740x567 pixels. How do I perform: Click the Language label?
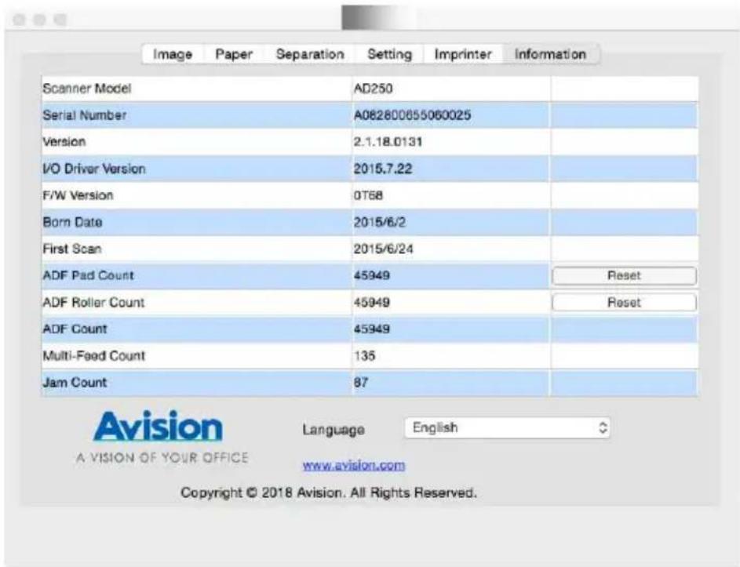334,430
